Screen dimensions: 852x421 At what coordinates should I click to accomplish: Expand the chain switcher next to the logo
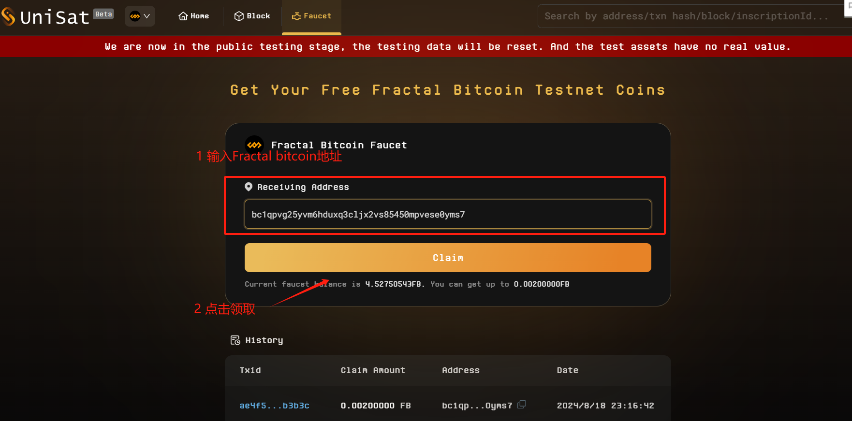click(x=140, y=15)
